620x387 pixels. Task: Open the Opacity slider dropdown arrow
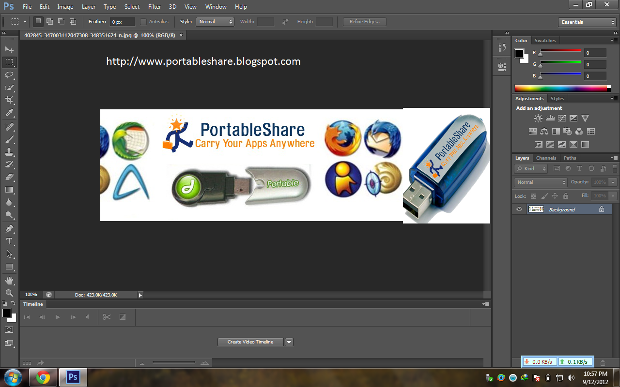click(x=613, y=182)
